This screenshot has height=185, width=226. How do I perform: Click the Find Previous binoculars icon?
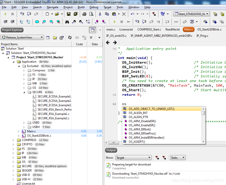[x=74, y=22]
